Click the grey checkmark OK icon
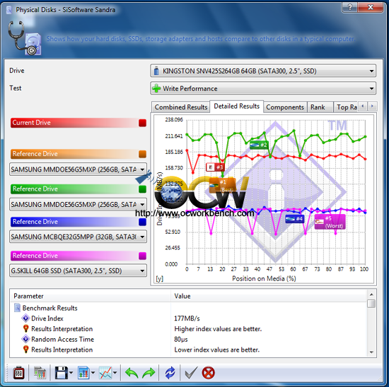The image size is (389, 387). pyautogui.click(x=191, y=373)
